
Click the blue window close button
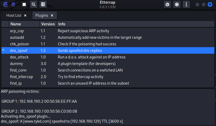[x=210, y=4]
